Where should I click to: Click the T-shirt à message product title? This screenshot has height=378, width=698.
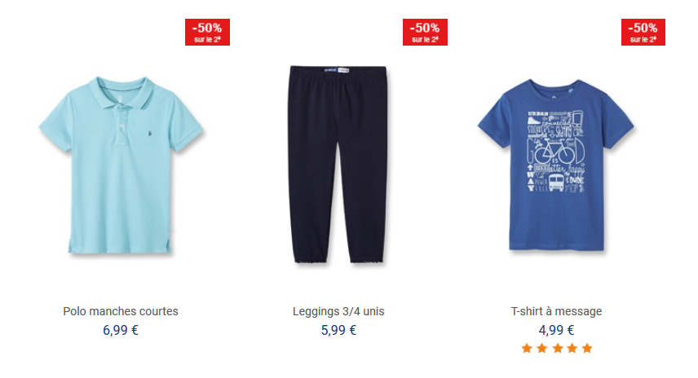coord(556,311)
